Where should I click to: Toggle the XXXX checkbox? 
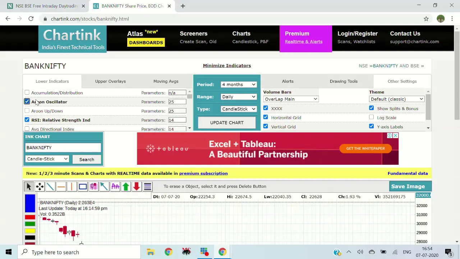(x=266, y=108)
